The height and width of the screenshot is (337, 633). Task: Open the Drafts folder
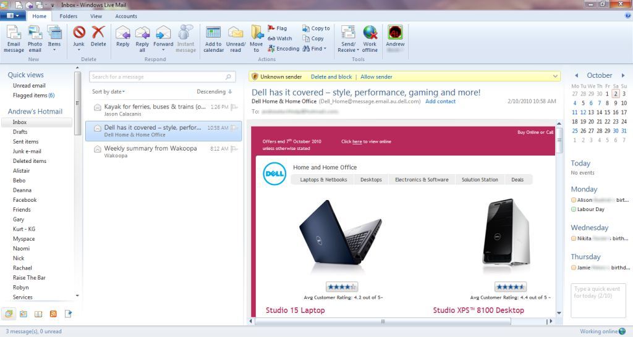click(x=20, y=132)
